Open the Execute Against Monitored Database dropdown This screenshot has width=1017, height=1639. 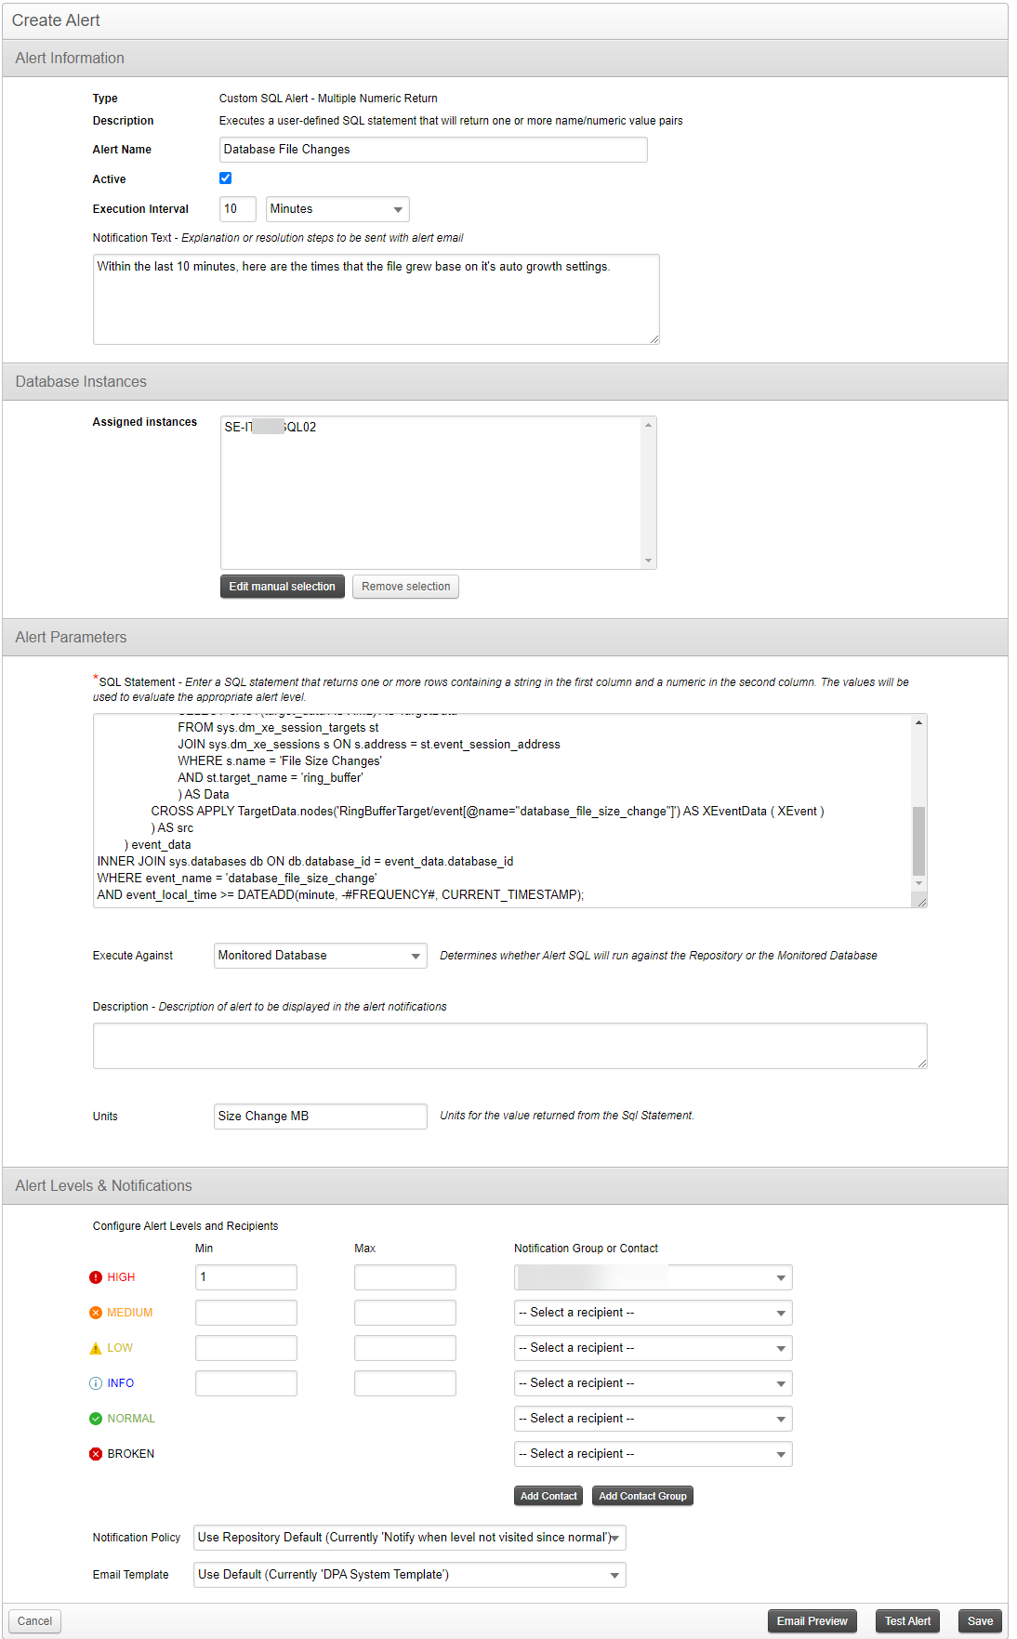[x=321, y=956]
